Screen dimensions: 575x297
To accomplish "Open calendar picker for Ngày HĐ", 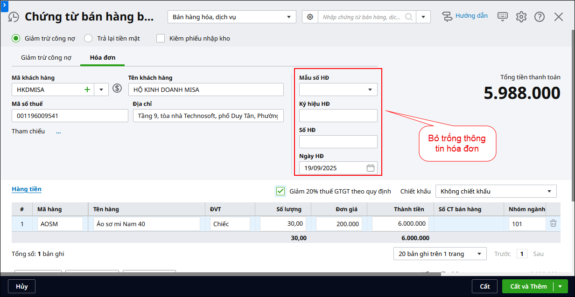I will (371, 168).
